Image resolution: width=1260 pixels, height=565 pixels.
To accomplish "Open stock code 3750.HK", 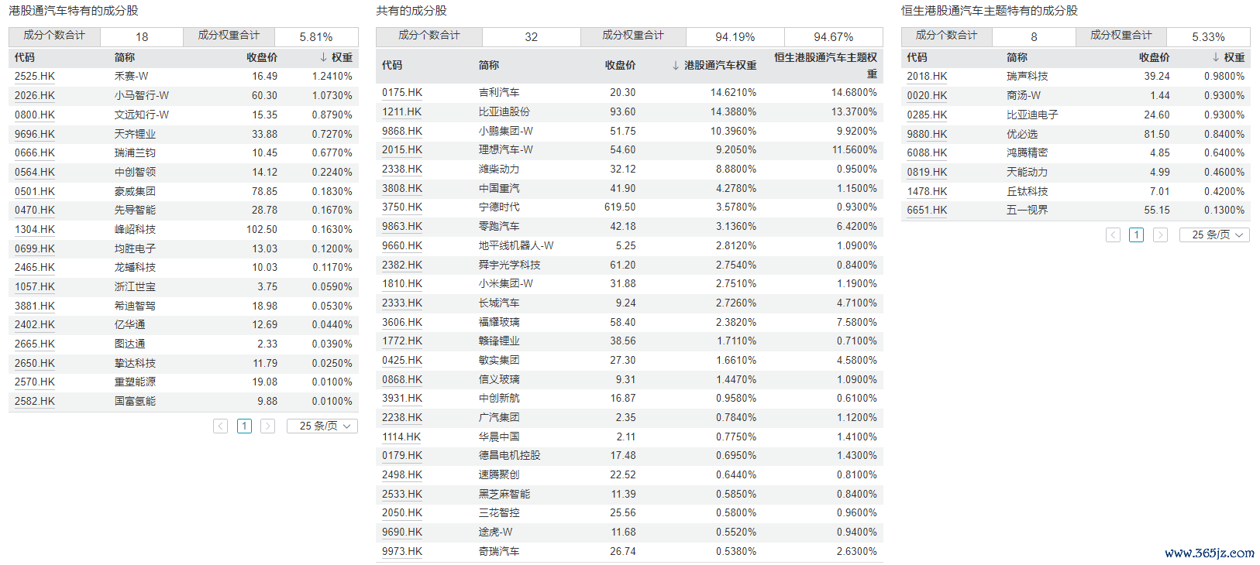I will tap(402, 207).
